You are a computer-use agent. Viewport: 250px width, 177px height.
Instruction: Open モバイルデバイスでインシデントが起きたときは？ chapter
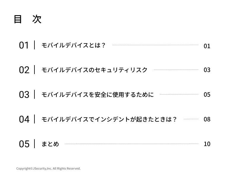point(109,119)
